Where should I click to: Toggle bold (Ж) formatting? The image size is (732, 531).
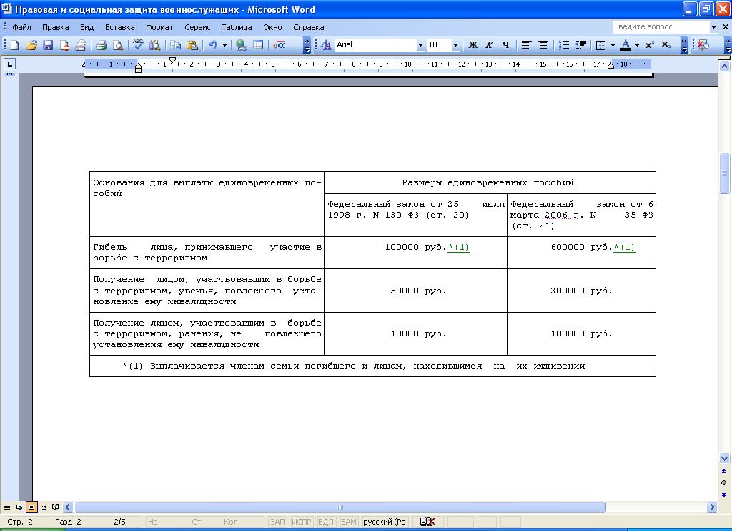tap(473, 45)
